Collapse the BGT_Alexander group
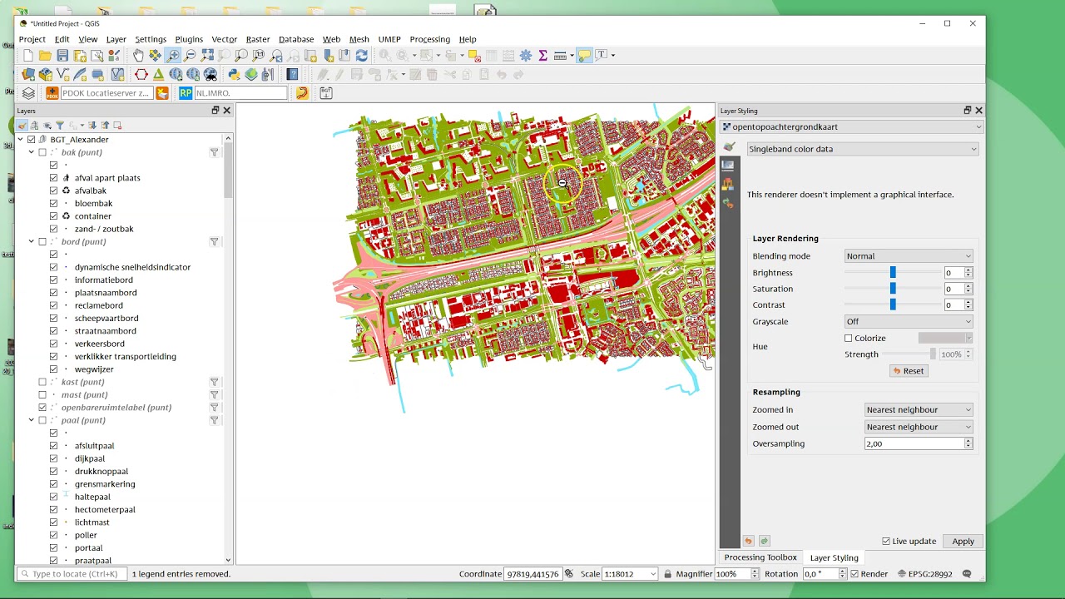Image resolution: width=1065 pixels, height=599 pixels. click(x=21, y=140)
